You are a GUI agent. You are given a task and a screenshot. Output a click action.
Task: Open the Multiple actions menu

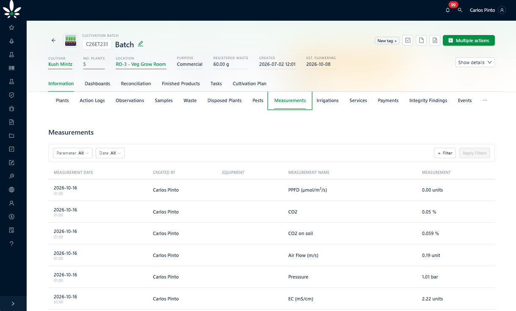pyautogui.click(x=469, y=41)
